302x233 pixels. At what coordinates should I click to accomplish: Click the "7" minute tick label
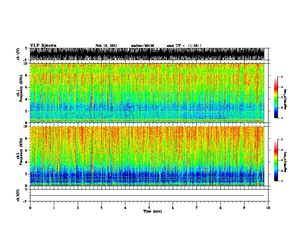197,208
